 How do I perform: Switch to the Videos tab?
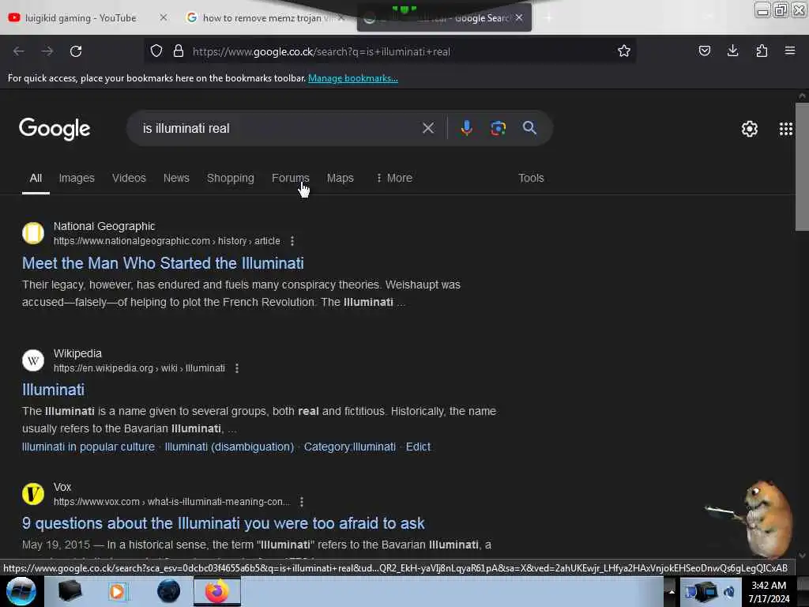pos(129,178)
